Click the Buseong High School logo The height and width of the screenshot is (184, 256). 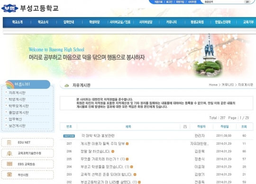pos(30,8)
